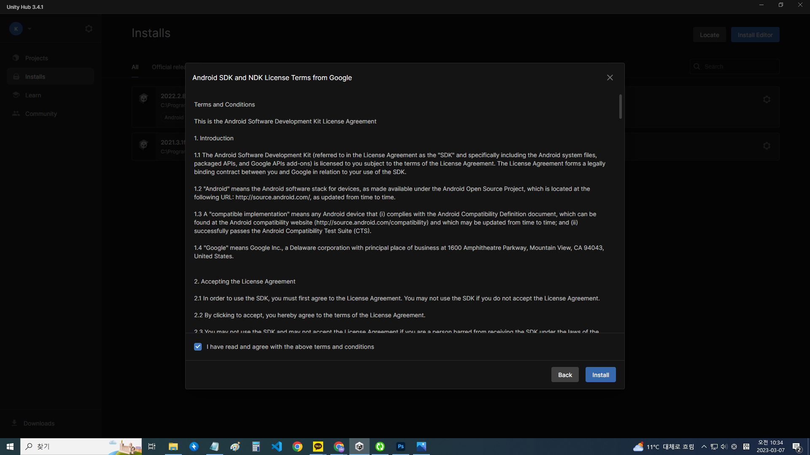The height and width of the screenshot is (455, 810).
Task: Click the license terms scrollbar thumb
Action: pos(620,107)
